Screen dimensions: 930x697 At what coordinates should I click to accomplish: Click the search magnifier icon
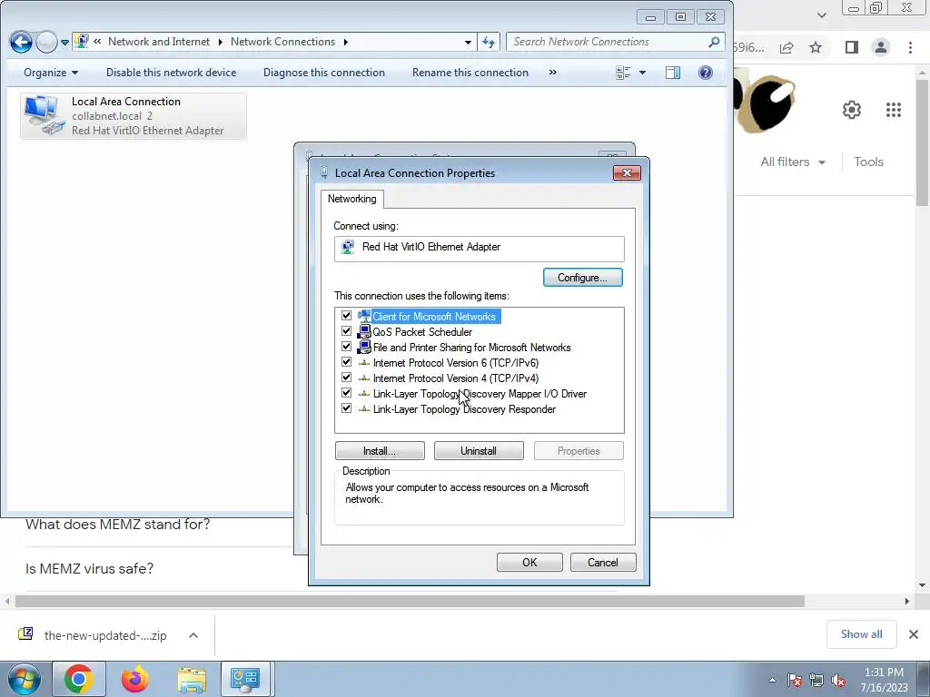point(714,42)
